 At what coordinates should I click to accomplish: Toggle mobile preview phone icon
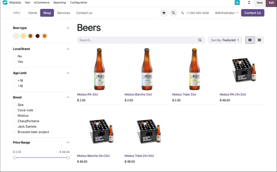pos(249,3)
